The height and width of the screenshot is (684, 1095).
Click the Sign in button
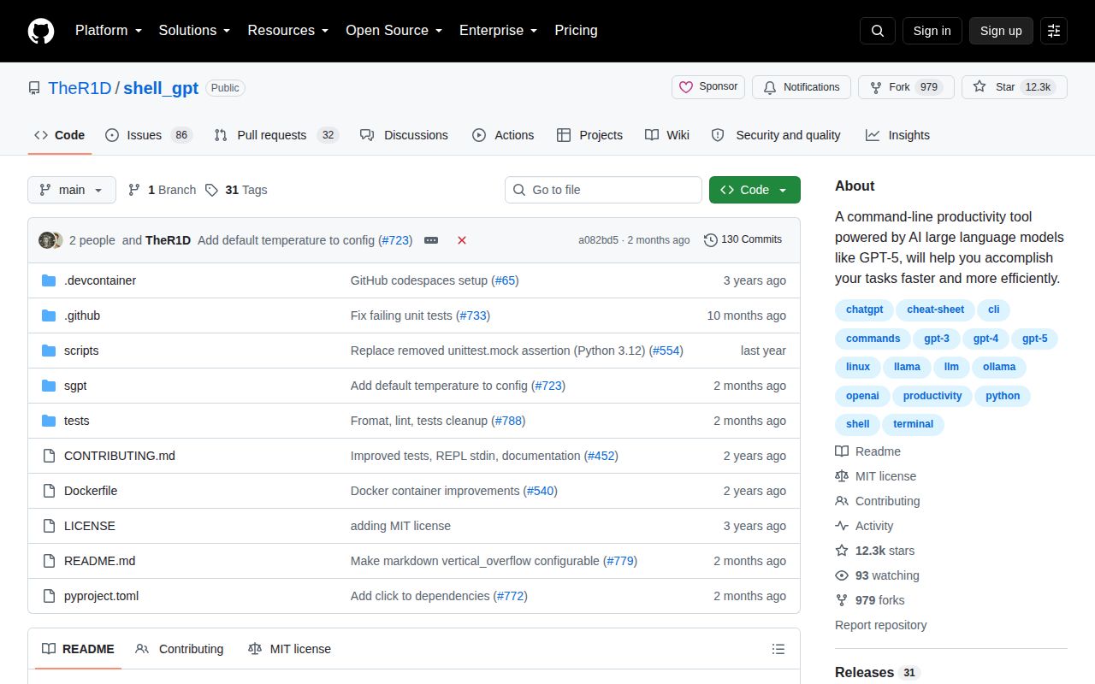click(932, 31)
